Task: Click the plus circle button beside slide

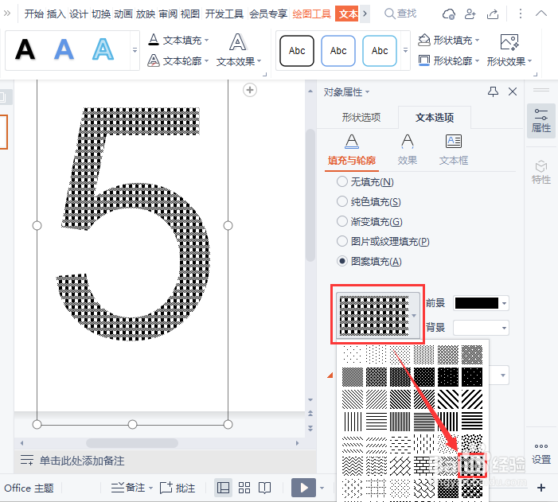Action: point(250,90)
